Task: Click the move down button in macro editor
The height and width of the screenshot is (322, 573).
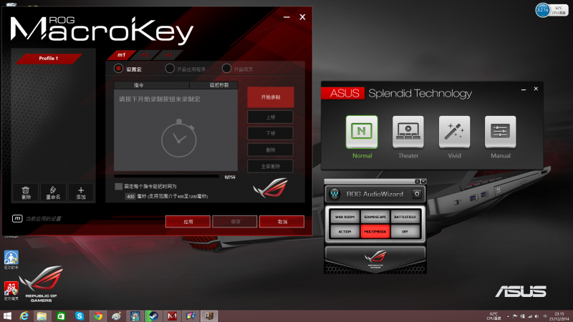Action: point(271,133)
